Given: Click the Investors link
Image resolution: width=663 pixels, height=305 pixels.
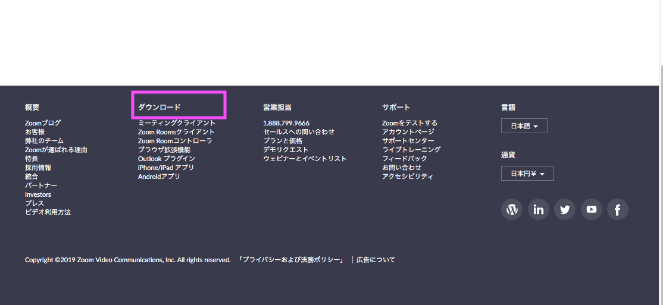Looking at the screenshot, I should pos(38,194).
